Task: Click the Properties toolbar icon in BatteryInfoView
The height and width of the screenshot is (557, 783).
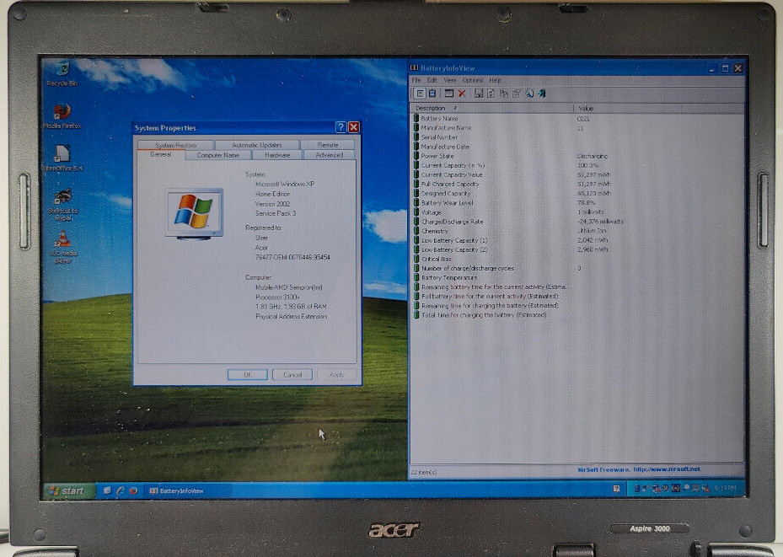Action: [516, 94]
